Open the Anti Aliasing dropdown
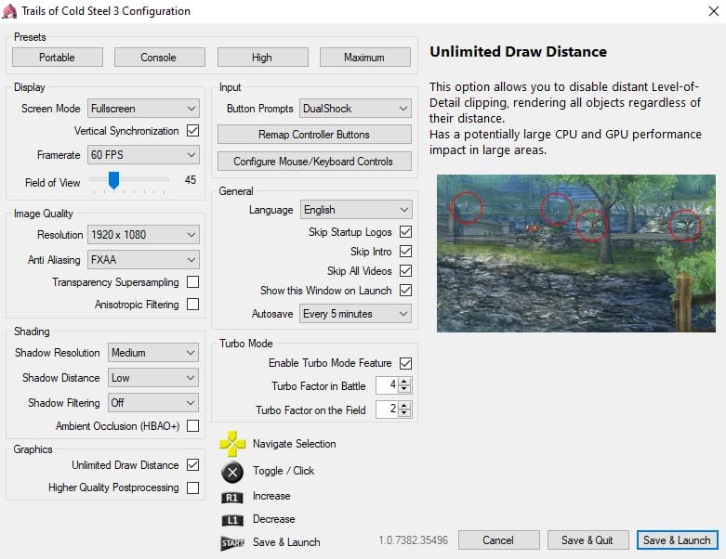Screen dimensions: 726x559 point(143,260)
